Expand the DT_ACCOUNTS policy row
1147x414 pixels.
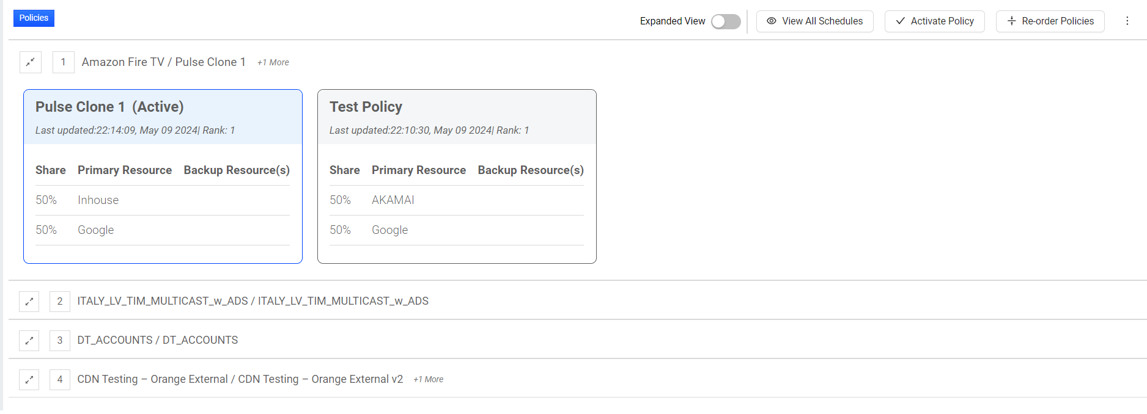click(29, 340)
